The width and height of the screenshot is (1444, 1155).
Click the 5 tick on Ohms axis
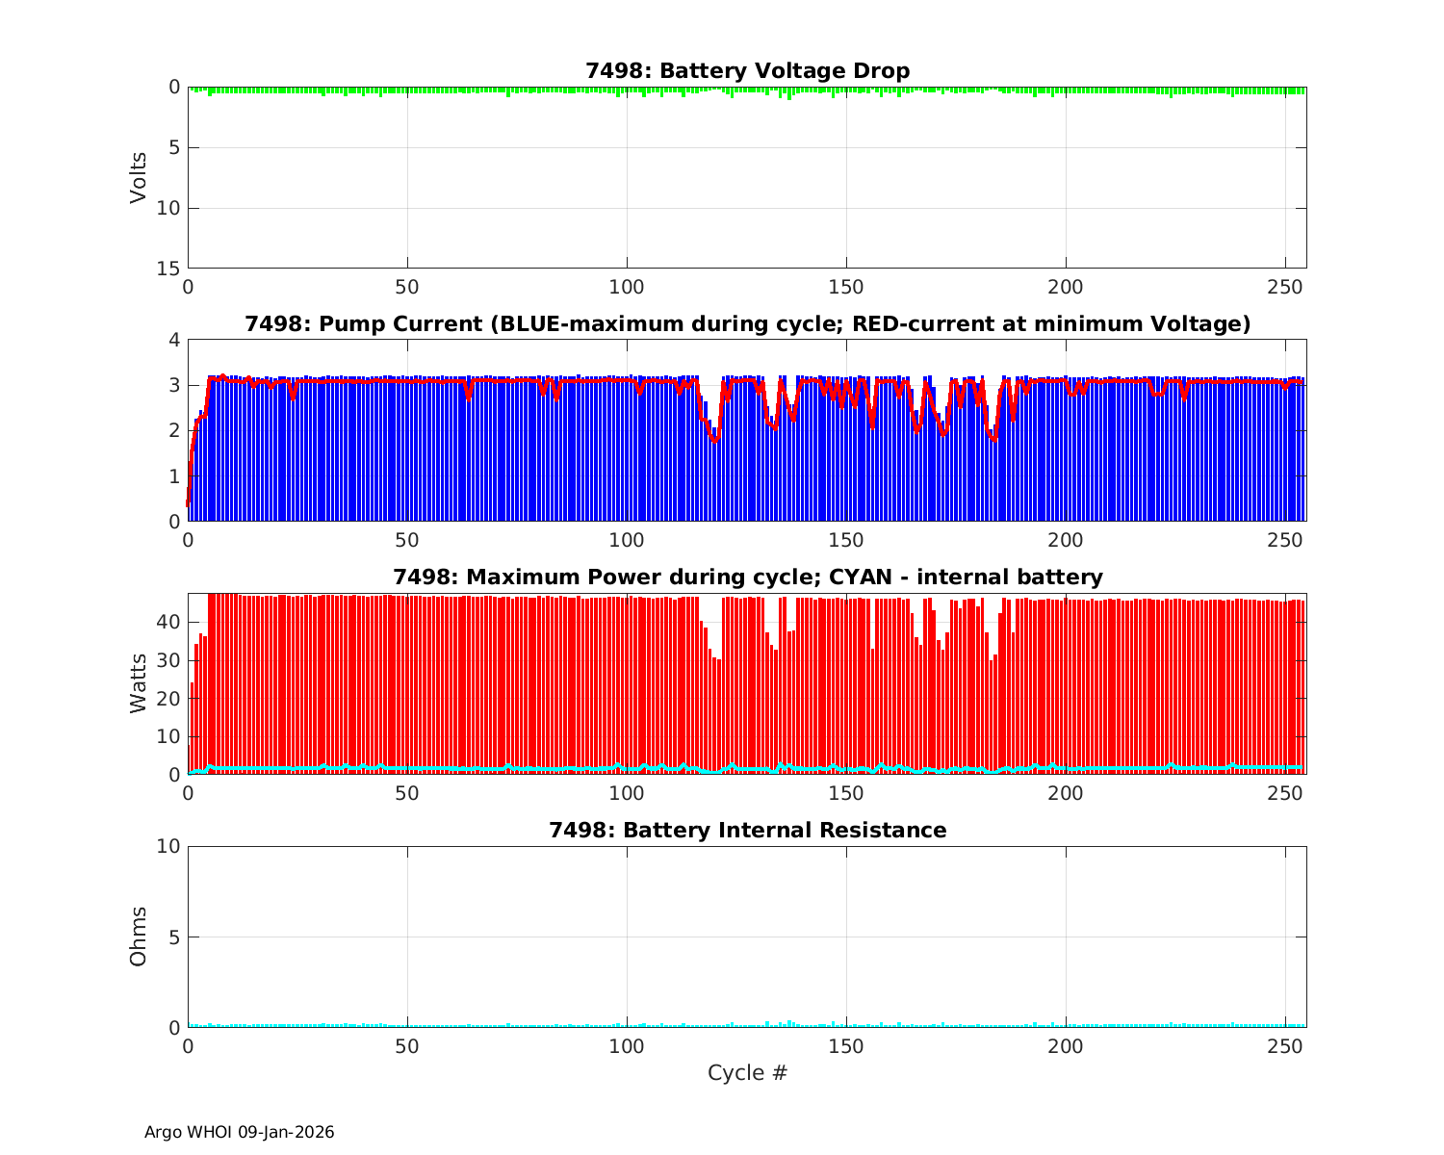tap(174, 937)
